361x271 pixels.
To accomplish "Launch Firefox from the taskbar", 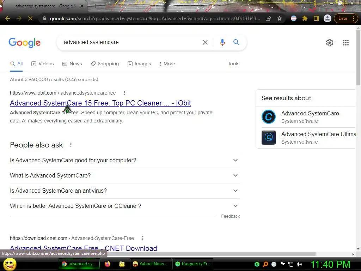I will (108, 264).
